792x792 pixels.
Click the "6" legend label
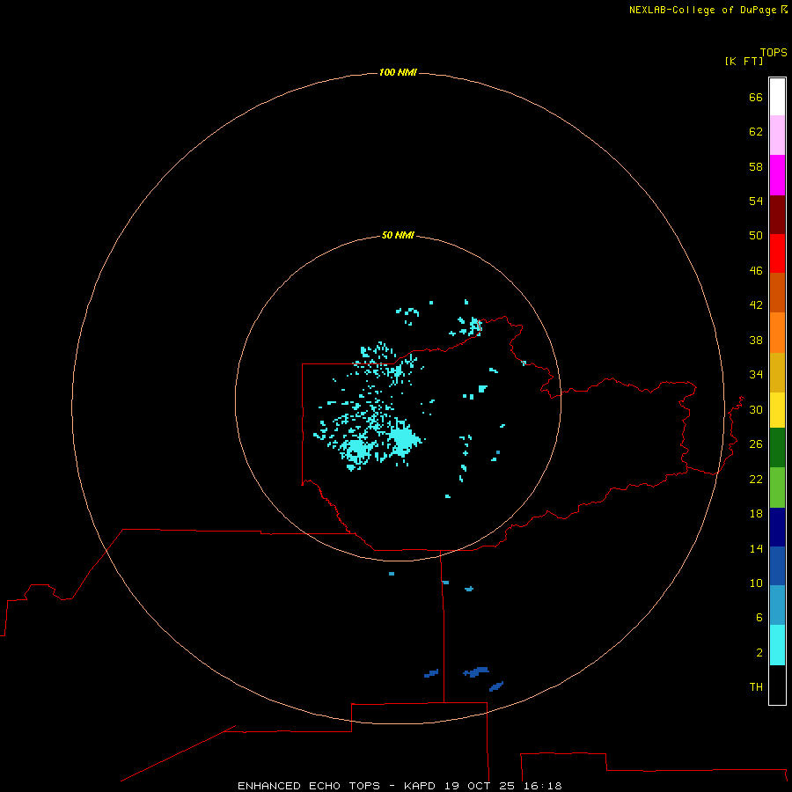pos(759,617)
